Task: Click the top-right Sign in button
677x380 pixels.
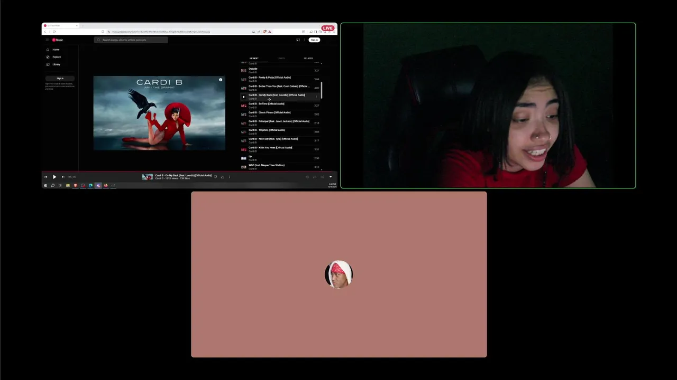Action: pos(314,40)
